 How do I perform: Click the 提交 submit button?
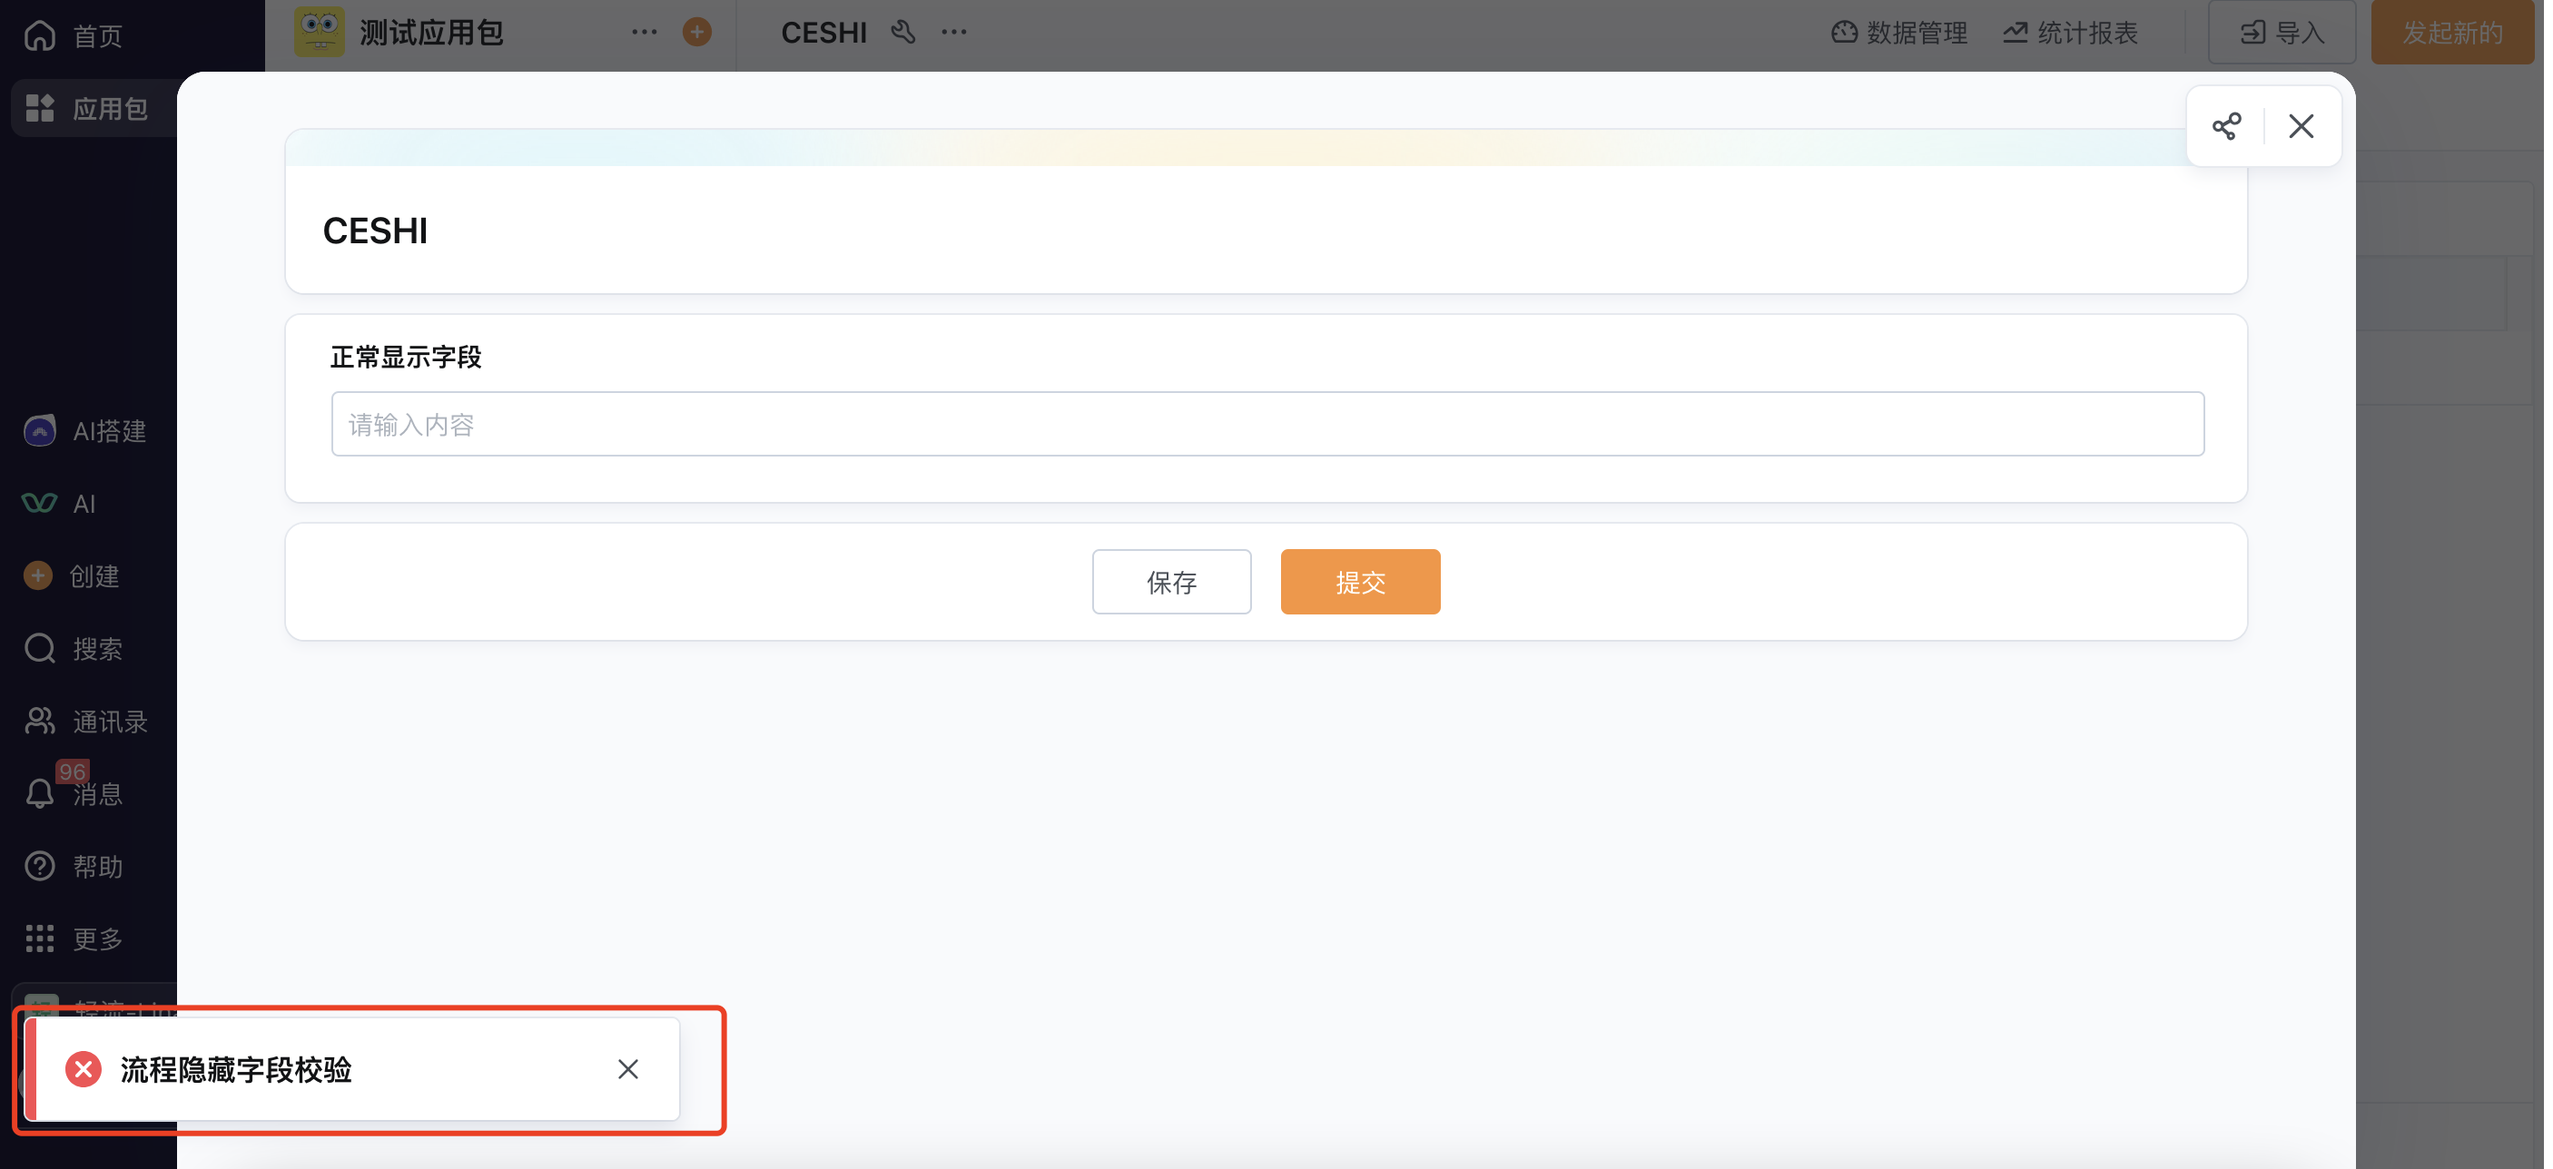tap(1360, 582)
